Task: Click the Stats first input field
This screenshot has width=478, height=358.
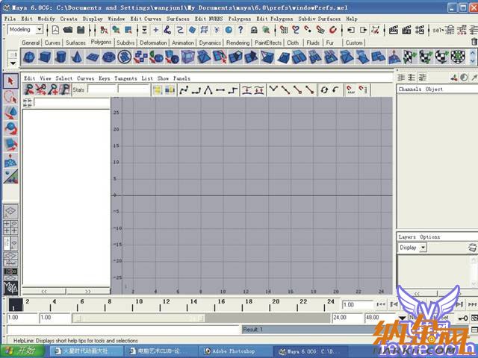Action: 102,89
